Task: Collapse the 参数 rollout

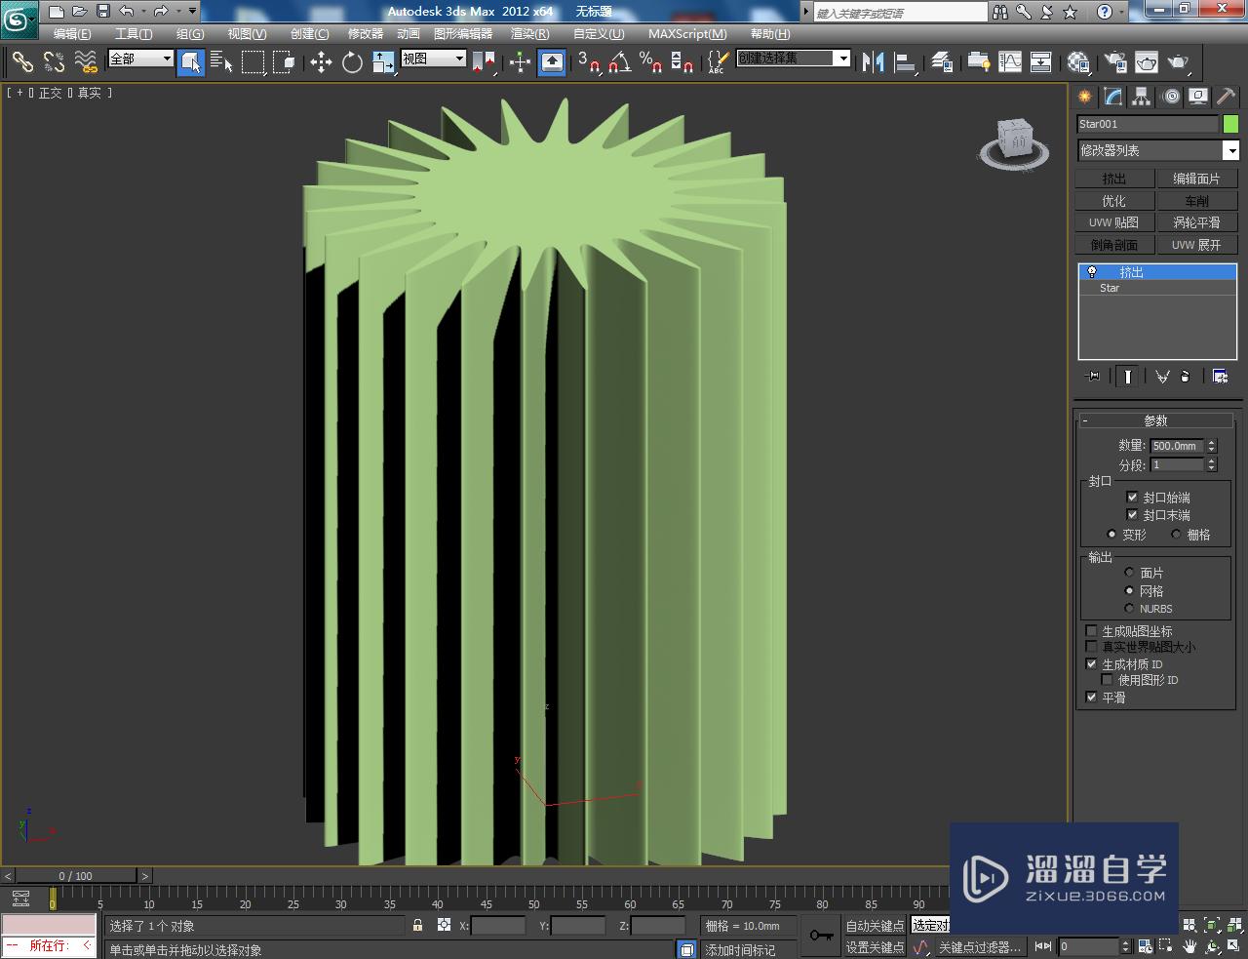Action: click(x=1155, y=420)
